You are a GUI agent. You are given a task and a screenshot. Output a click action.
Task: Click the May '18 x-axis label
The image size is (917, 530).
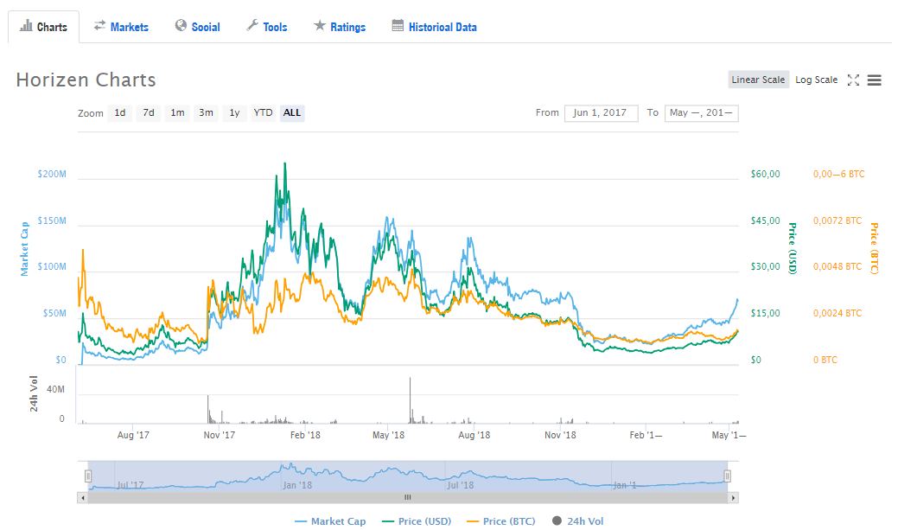[x=388, y=435]
